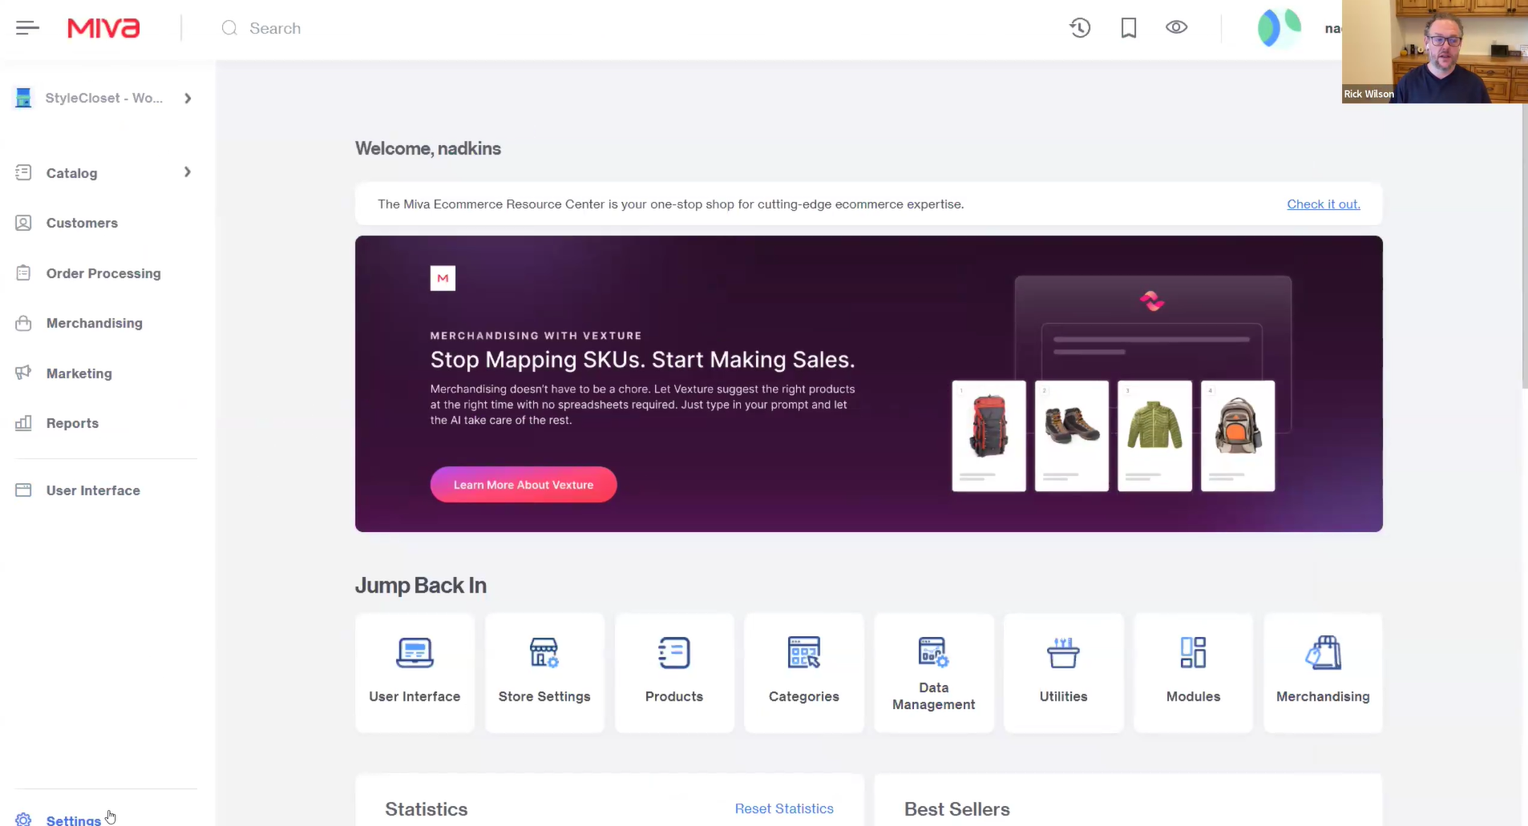The height and width of the screenshot is (826, 1528).
Task: Click the Reports chart icon
Action: tap(23, 423)
